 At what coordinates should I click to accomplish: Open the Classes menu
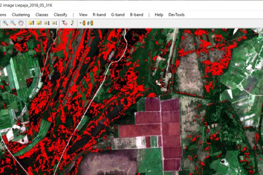tap(42, 14)
